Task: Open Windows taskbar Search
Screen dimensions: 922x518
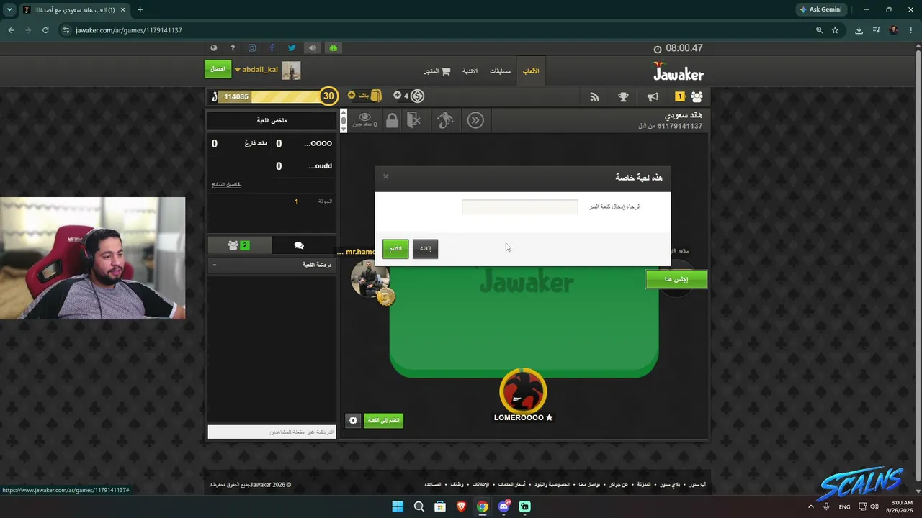Action: tap(419, 507)
